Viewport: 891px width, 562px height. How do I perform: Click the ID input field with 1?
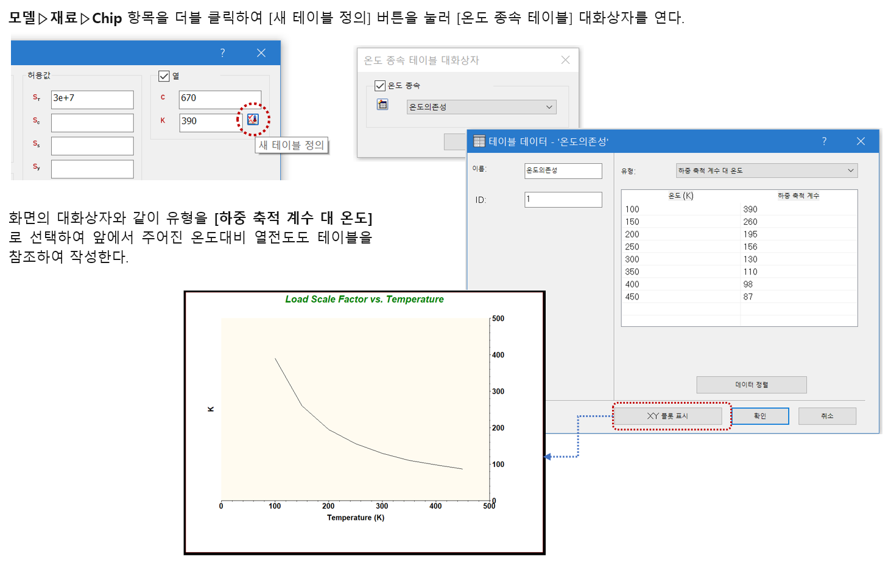(563, 200)
